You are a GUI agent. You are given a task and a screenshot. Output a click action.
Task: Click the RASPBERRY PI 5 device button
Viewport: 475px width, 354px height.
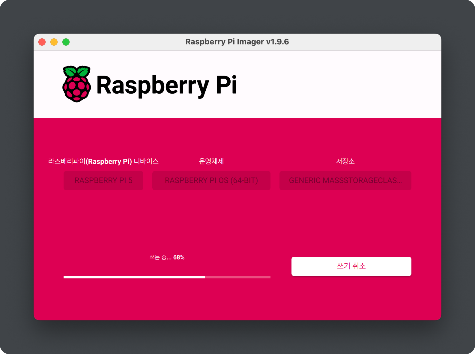(103, 180)
